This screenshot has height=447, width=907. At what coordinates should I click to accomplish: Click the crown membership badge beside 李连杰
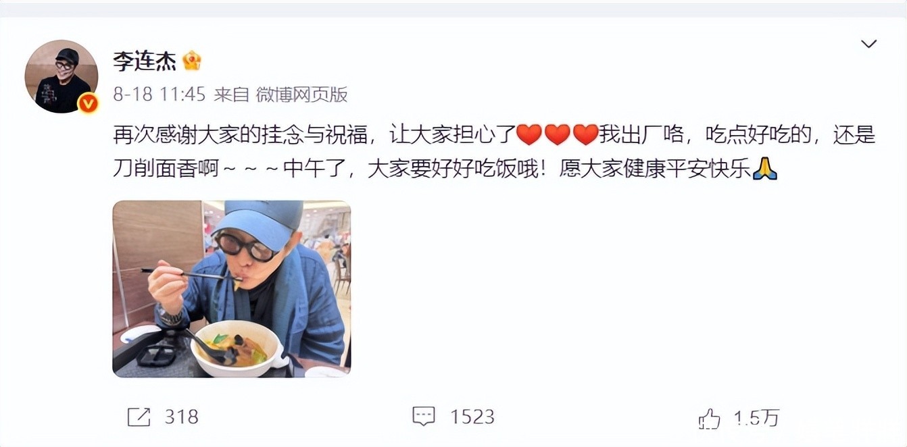click(x=192, y=61)
